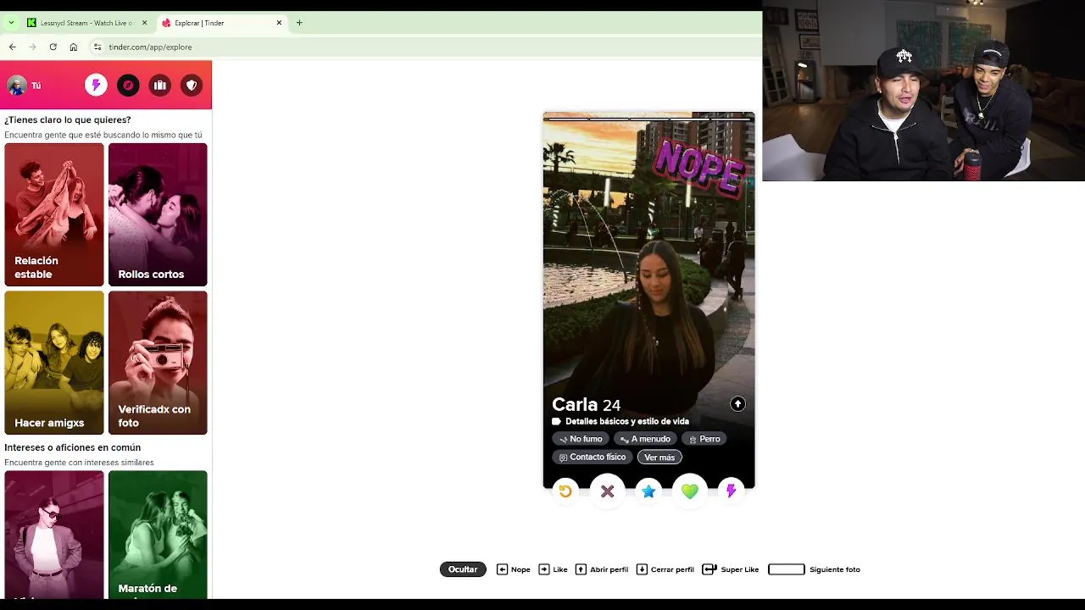Open Carla's profile with the up arrow icon
The image size is (1085, 610).
coord(737,404)
